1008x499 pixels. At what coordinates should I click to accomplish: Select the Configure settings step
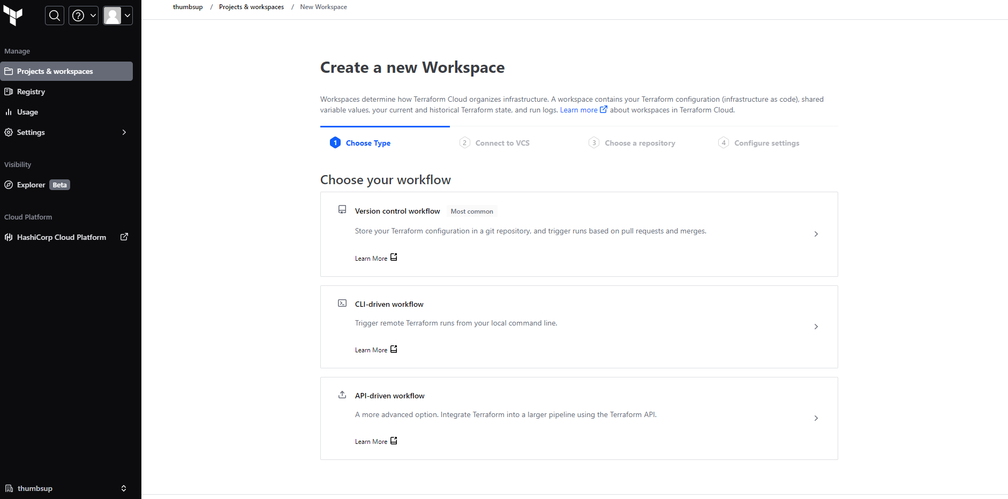(x=766, y=143)
